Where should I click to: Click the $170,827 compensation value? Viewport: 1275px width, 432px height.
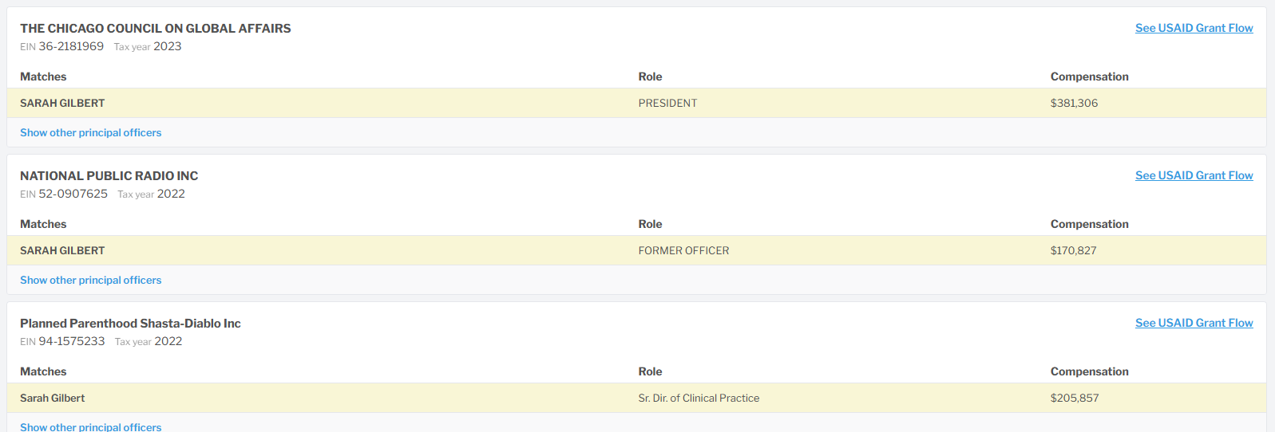tap(1073, 250)
